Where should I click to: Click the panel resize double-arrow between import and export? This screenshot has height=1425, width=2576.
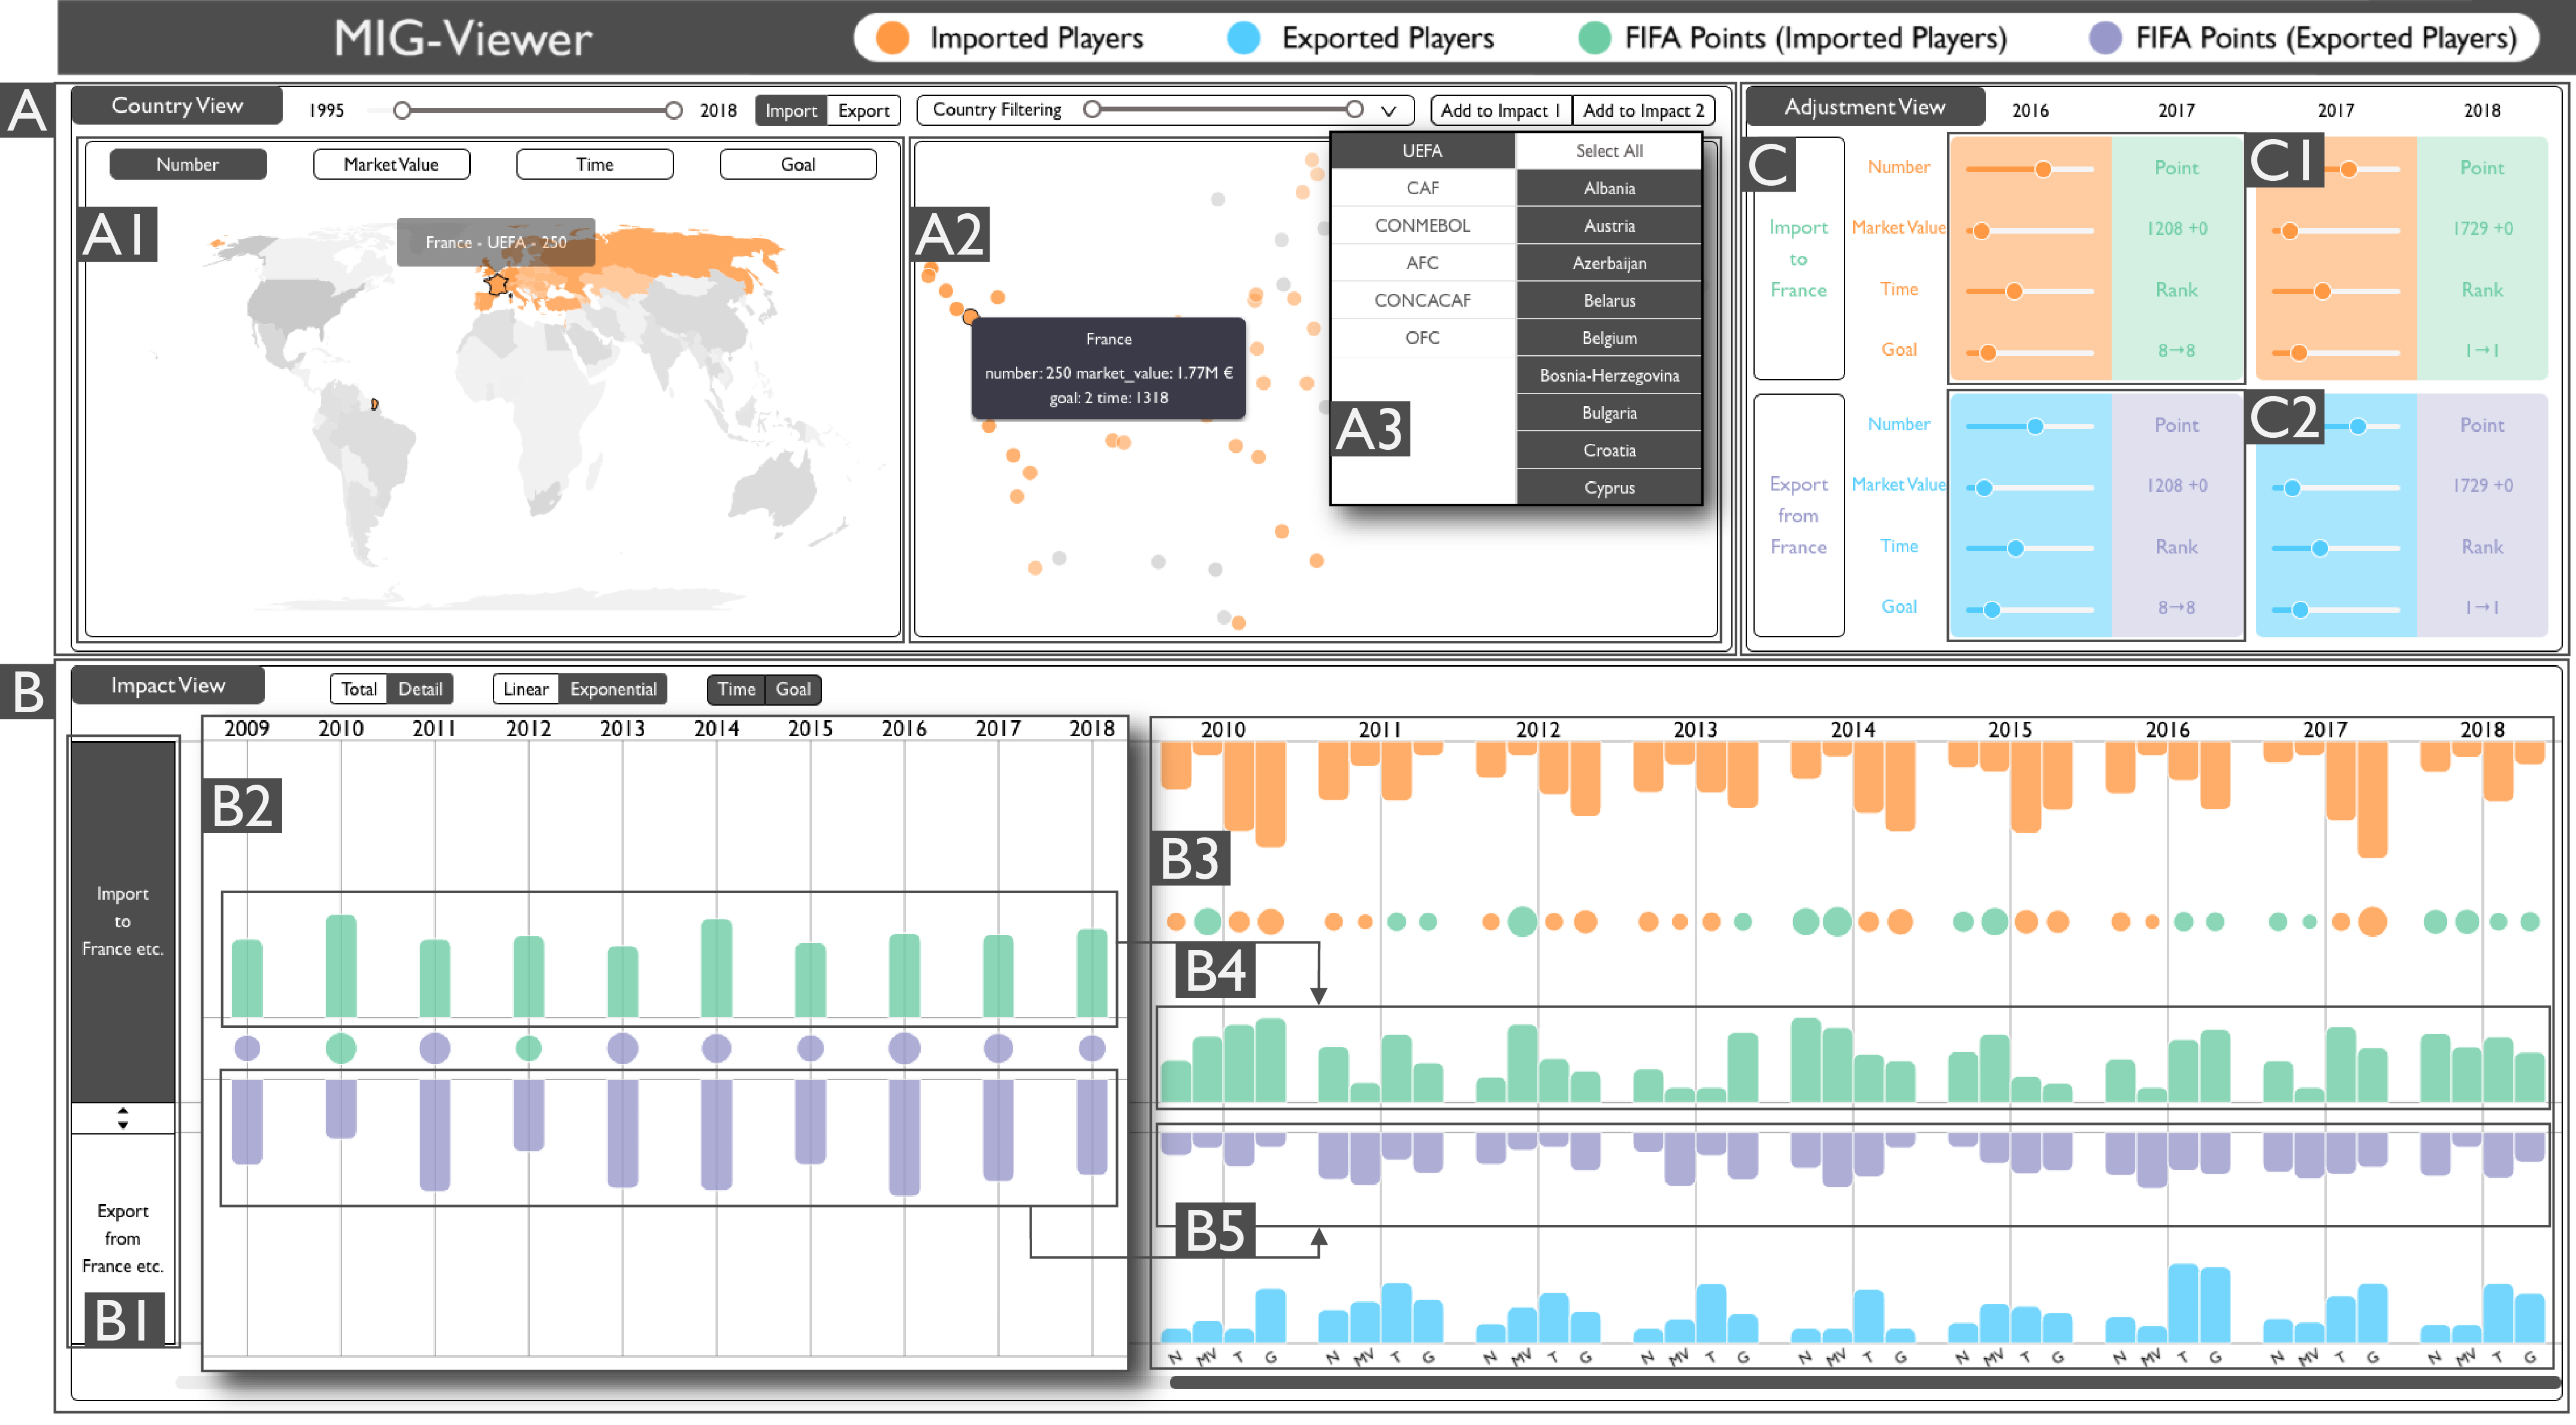coord(122,1119)
